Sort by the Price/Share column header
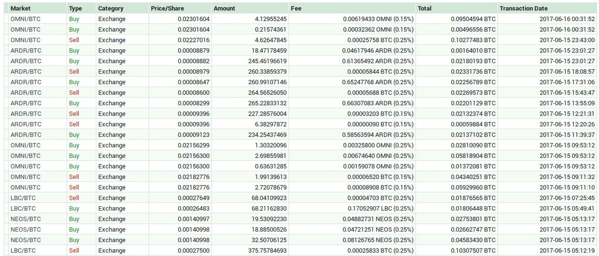 167,8
